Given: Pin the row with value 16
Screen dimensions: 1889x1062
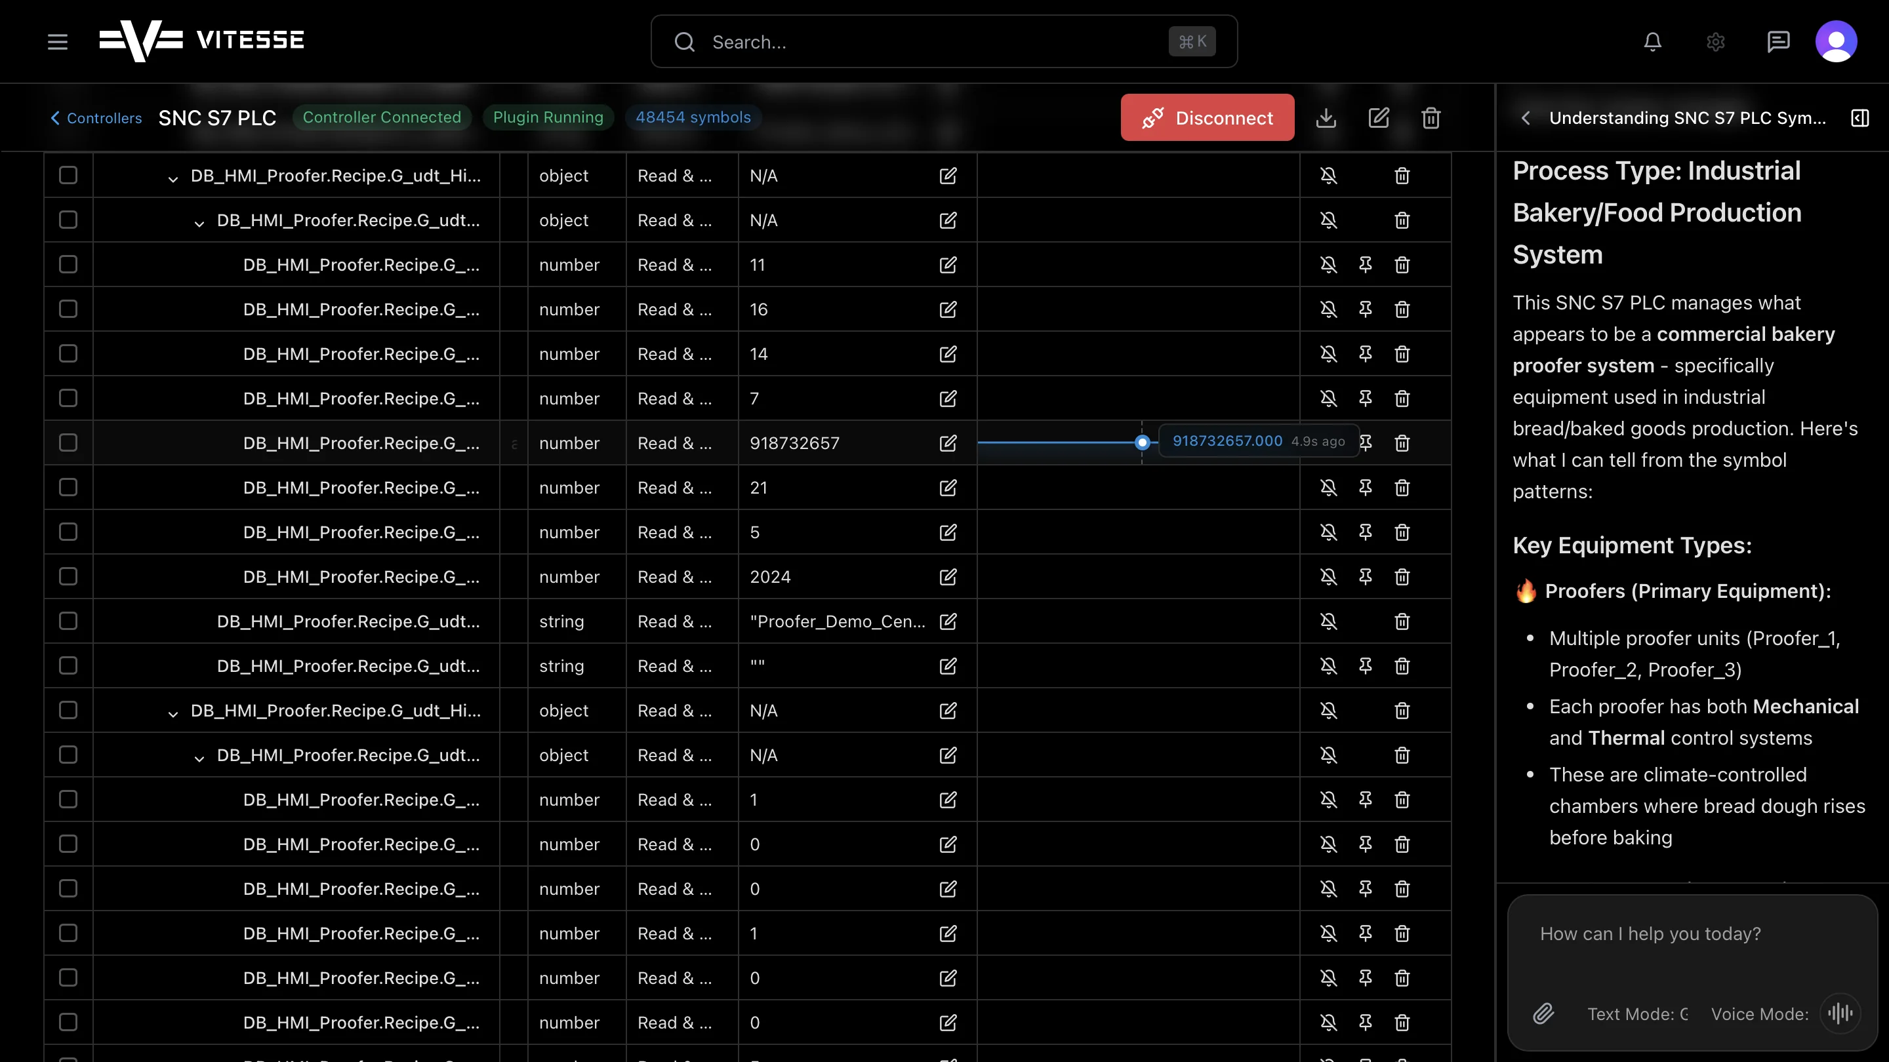Looking at the screenshot, I should [1365, 309].
